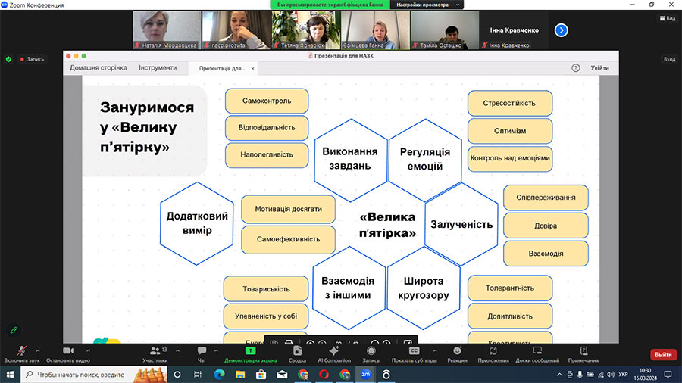Screen dimensions: 682x383
Task: Open File Explorer from taskbar
Action: click(x=239, y=375)
